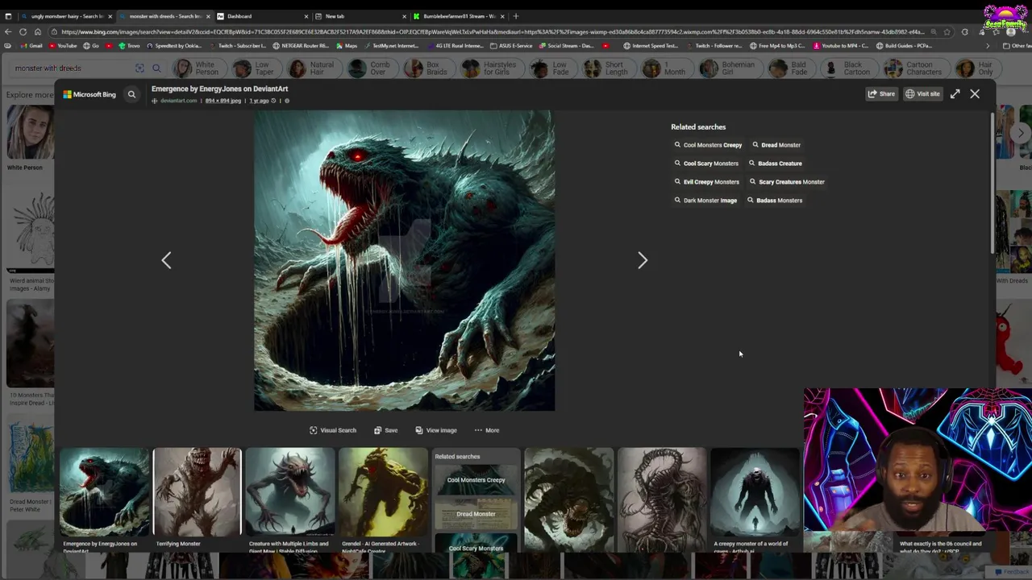The height and width of the screenshot is (580, 1032).
Task: Click the browser home icon
Action: pyautogui.click(x=37, y=31)
